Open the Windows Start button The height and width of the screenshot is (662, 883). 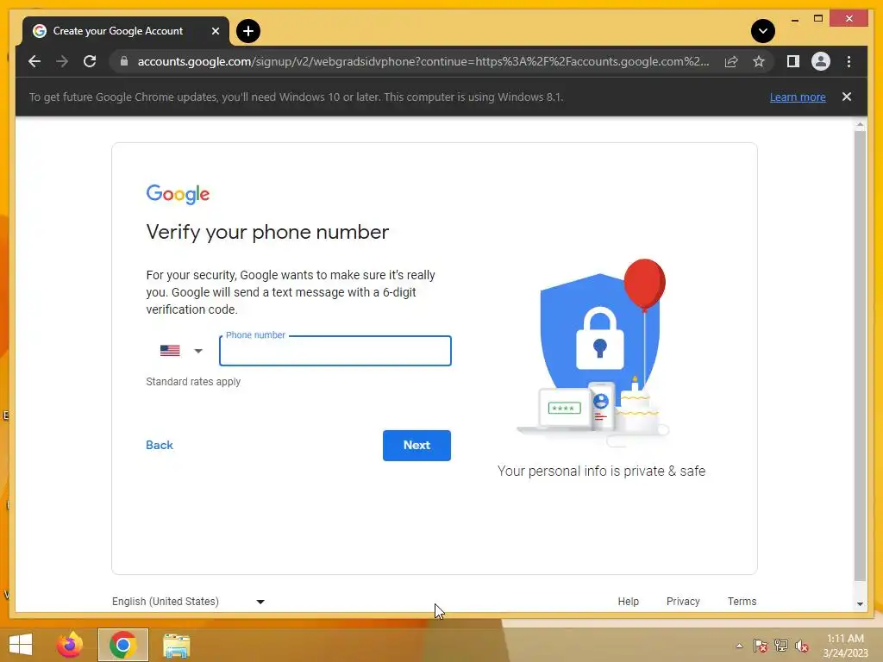21,645
